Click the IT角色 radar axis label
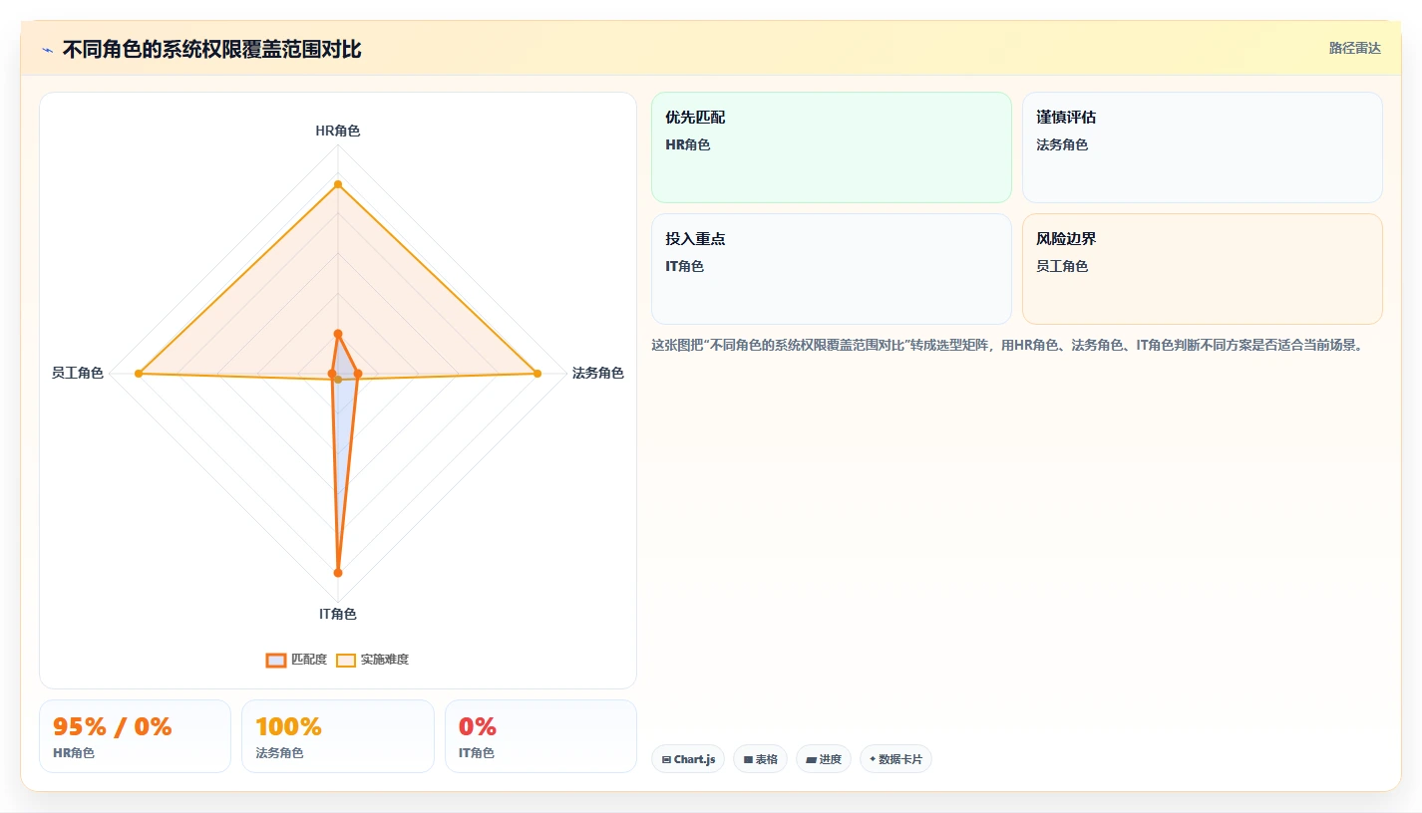The image size is (1422, 813). click(x=338, y=614)
